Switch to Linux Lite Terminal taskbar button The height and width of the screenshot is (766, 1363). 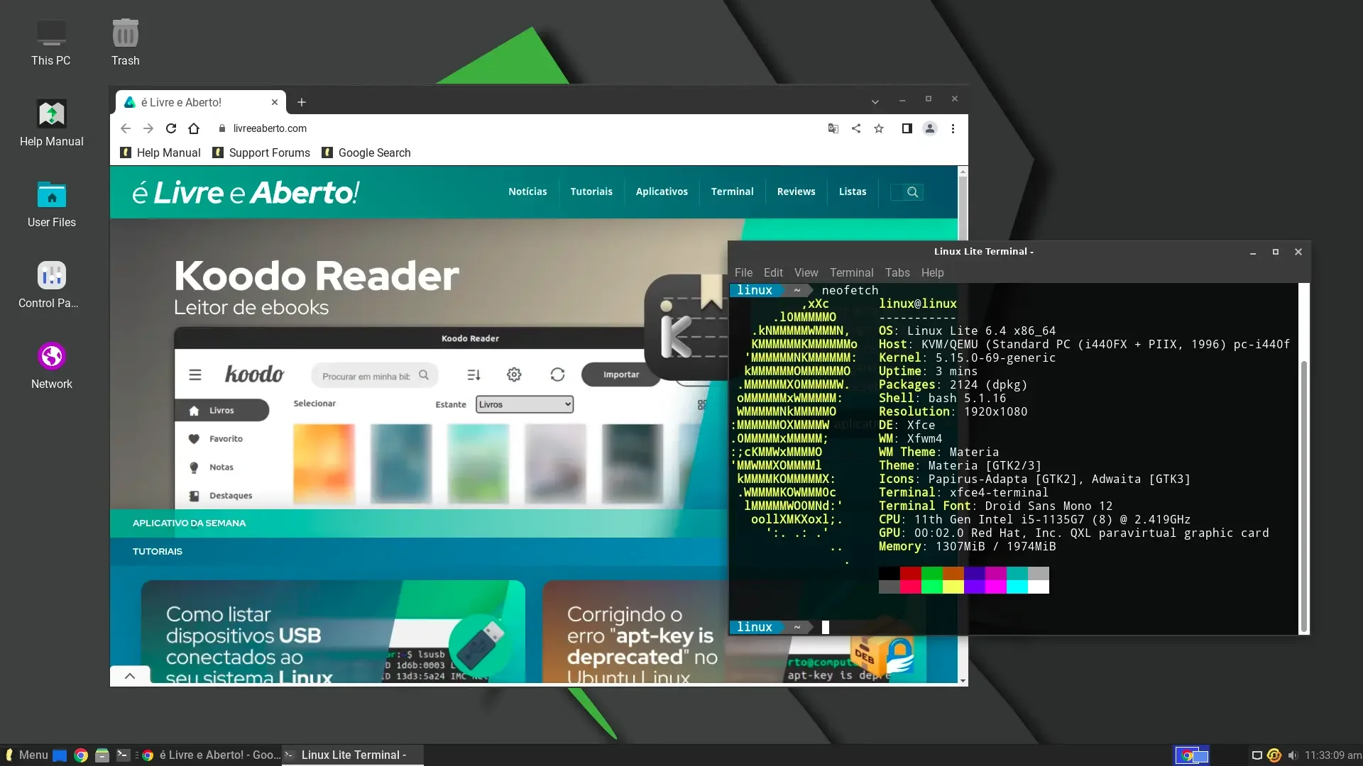[x=353, y=755]
